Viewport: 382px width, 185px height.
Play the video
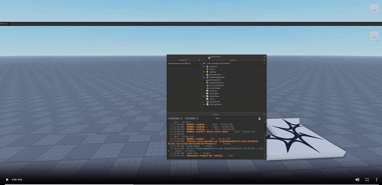[x=7, y=180]
